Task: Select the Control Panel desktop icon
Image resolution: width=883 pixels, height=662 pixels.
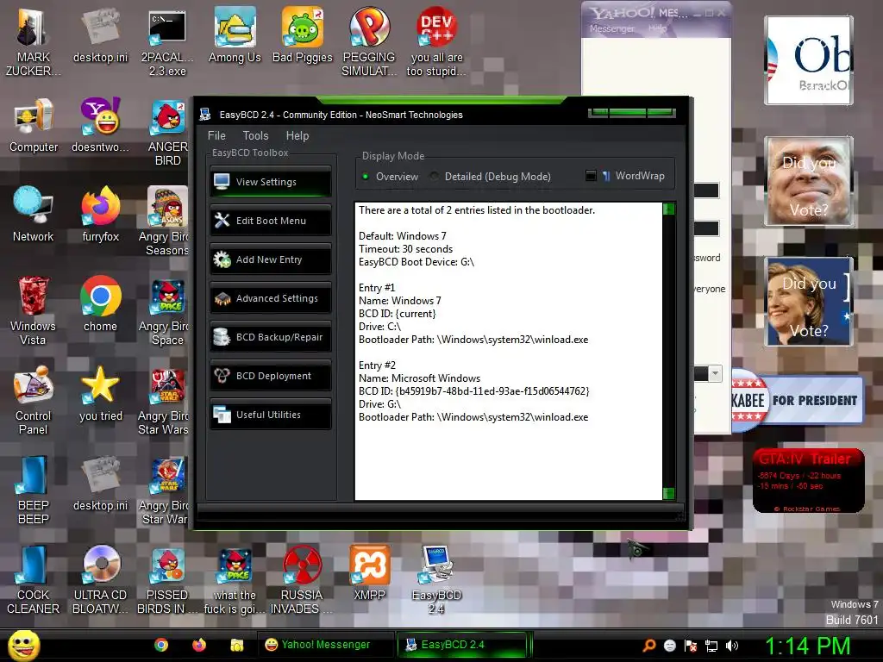Action: pos(33,401)
